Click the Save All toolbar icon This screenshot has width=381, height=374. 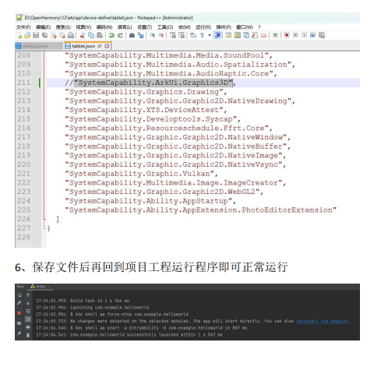[x=44, y=35]
